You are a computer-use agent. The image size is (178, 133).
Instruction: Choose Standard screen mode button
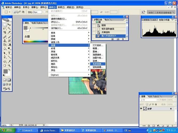[4, 84]
